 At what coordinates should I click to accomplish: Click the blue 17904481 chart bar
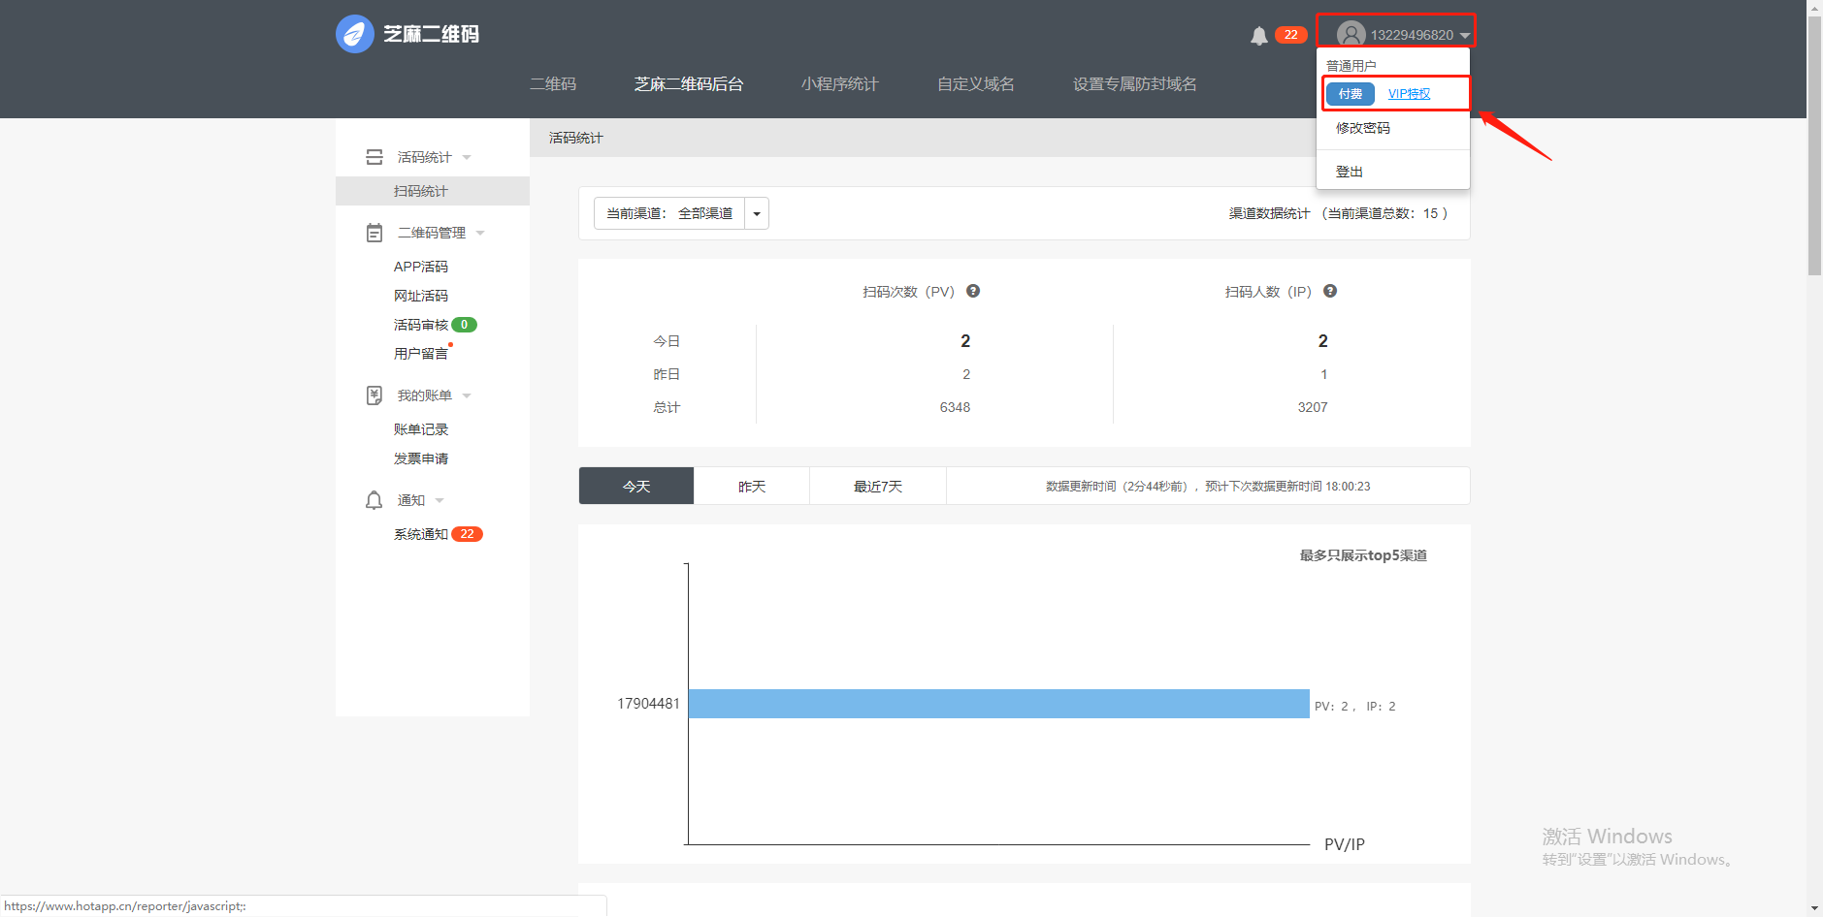(x=998, y=704)
